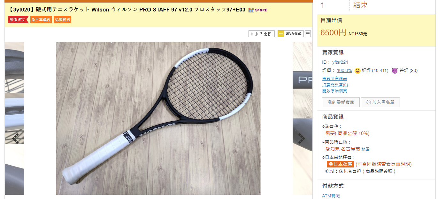Select the right preview thumbnail image
Viewport: 444px width, 199px height.
tap(302, 118)
